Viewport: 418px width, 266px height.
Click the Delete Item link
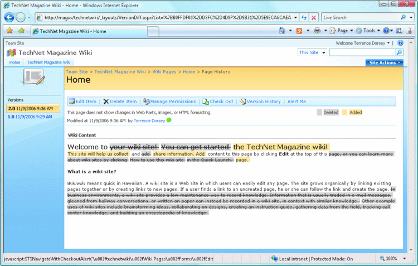pos(123,101)
